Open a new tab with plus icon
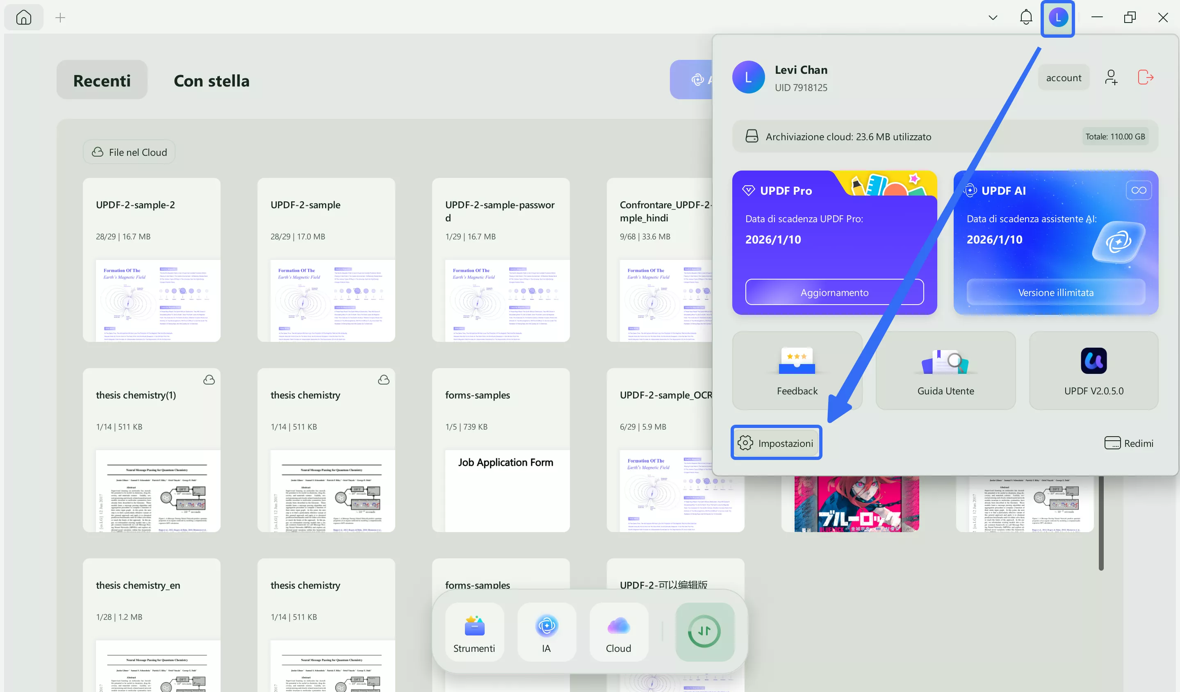Screen dimensions: 1180x692 click(60, 18)
